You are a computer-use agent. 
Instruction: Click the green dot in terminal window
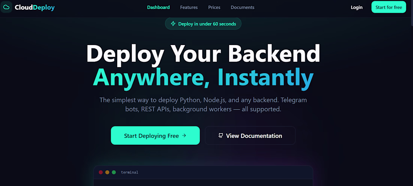[114, 172]
